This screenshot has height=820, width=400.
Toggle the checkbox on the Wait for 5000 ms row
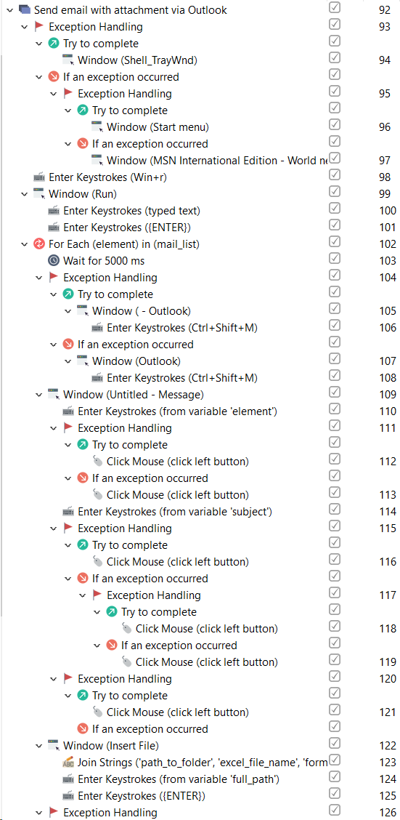[x=335, y=258]
